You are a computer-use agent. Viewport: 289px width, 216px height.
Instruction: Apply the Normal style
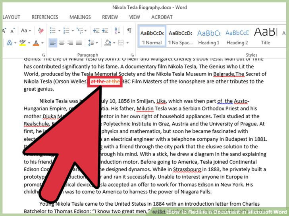[x=152, y=36]
